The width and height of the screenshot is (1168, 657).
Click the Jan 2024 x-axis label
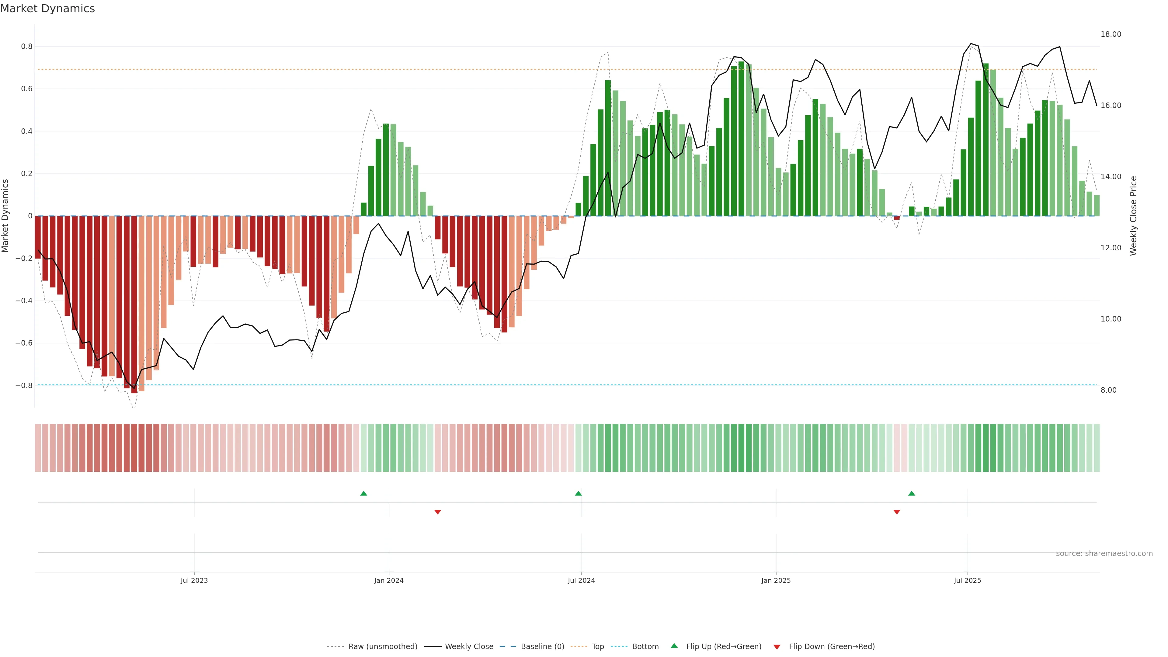click(389, 580)
